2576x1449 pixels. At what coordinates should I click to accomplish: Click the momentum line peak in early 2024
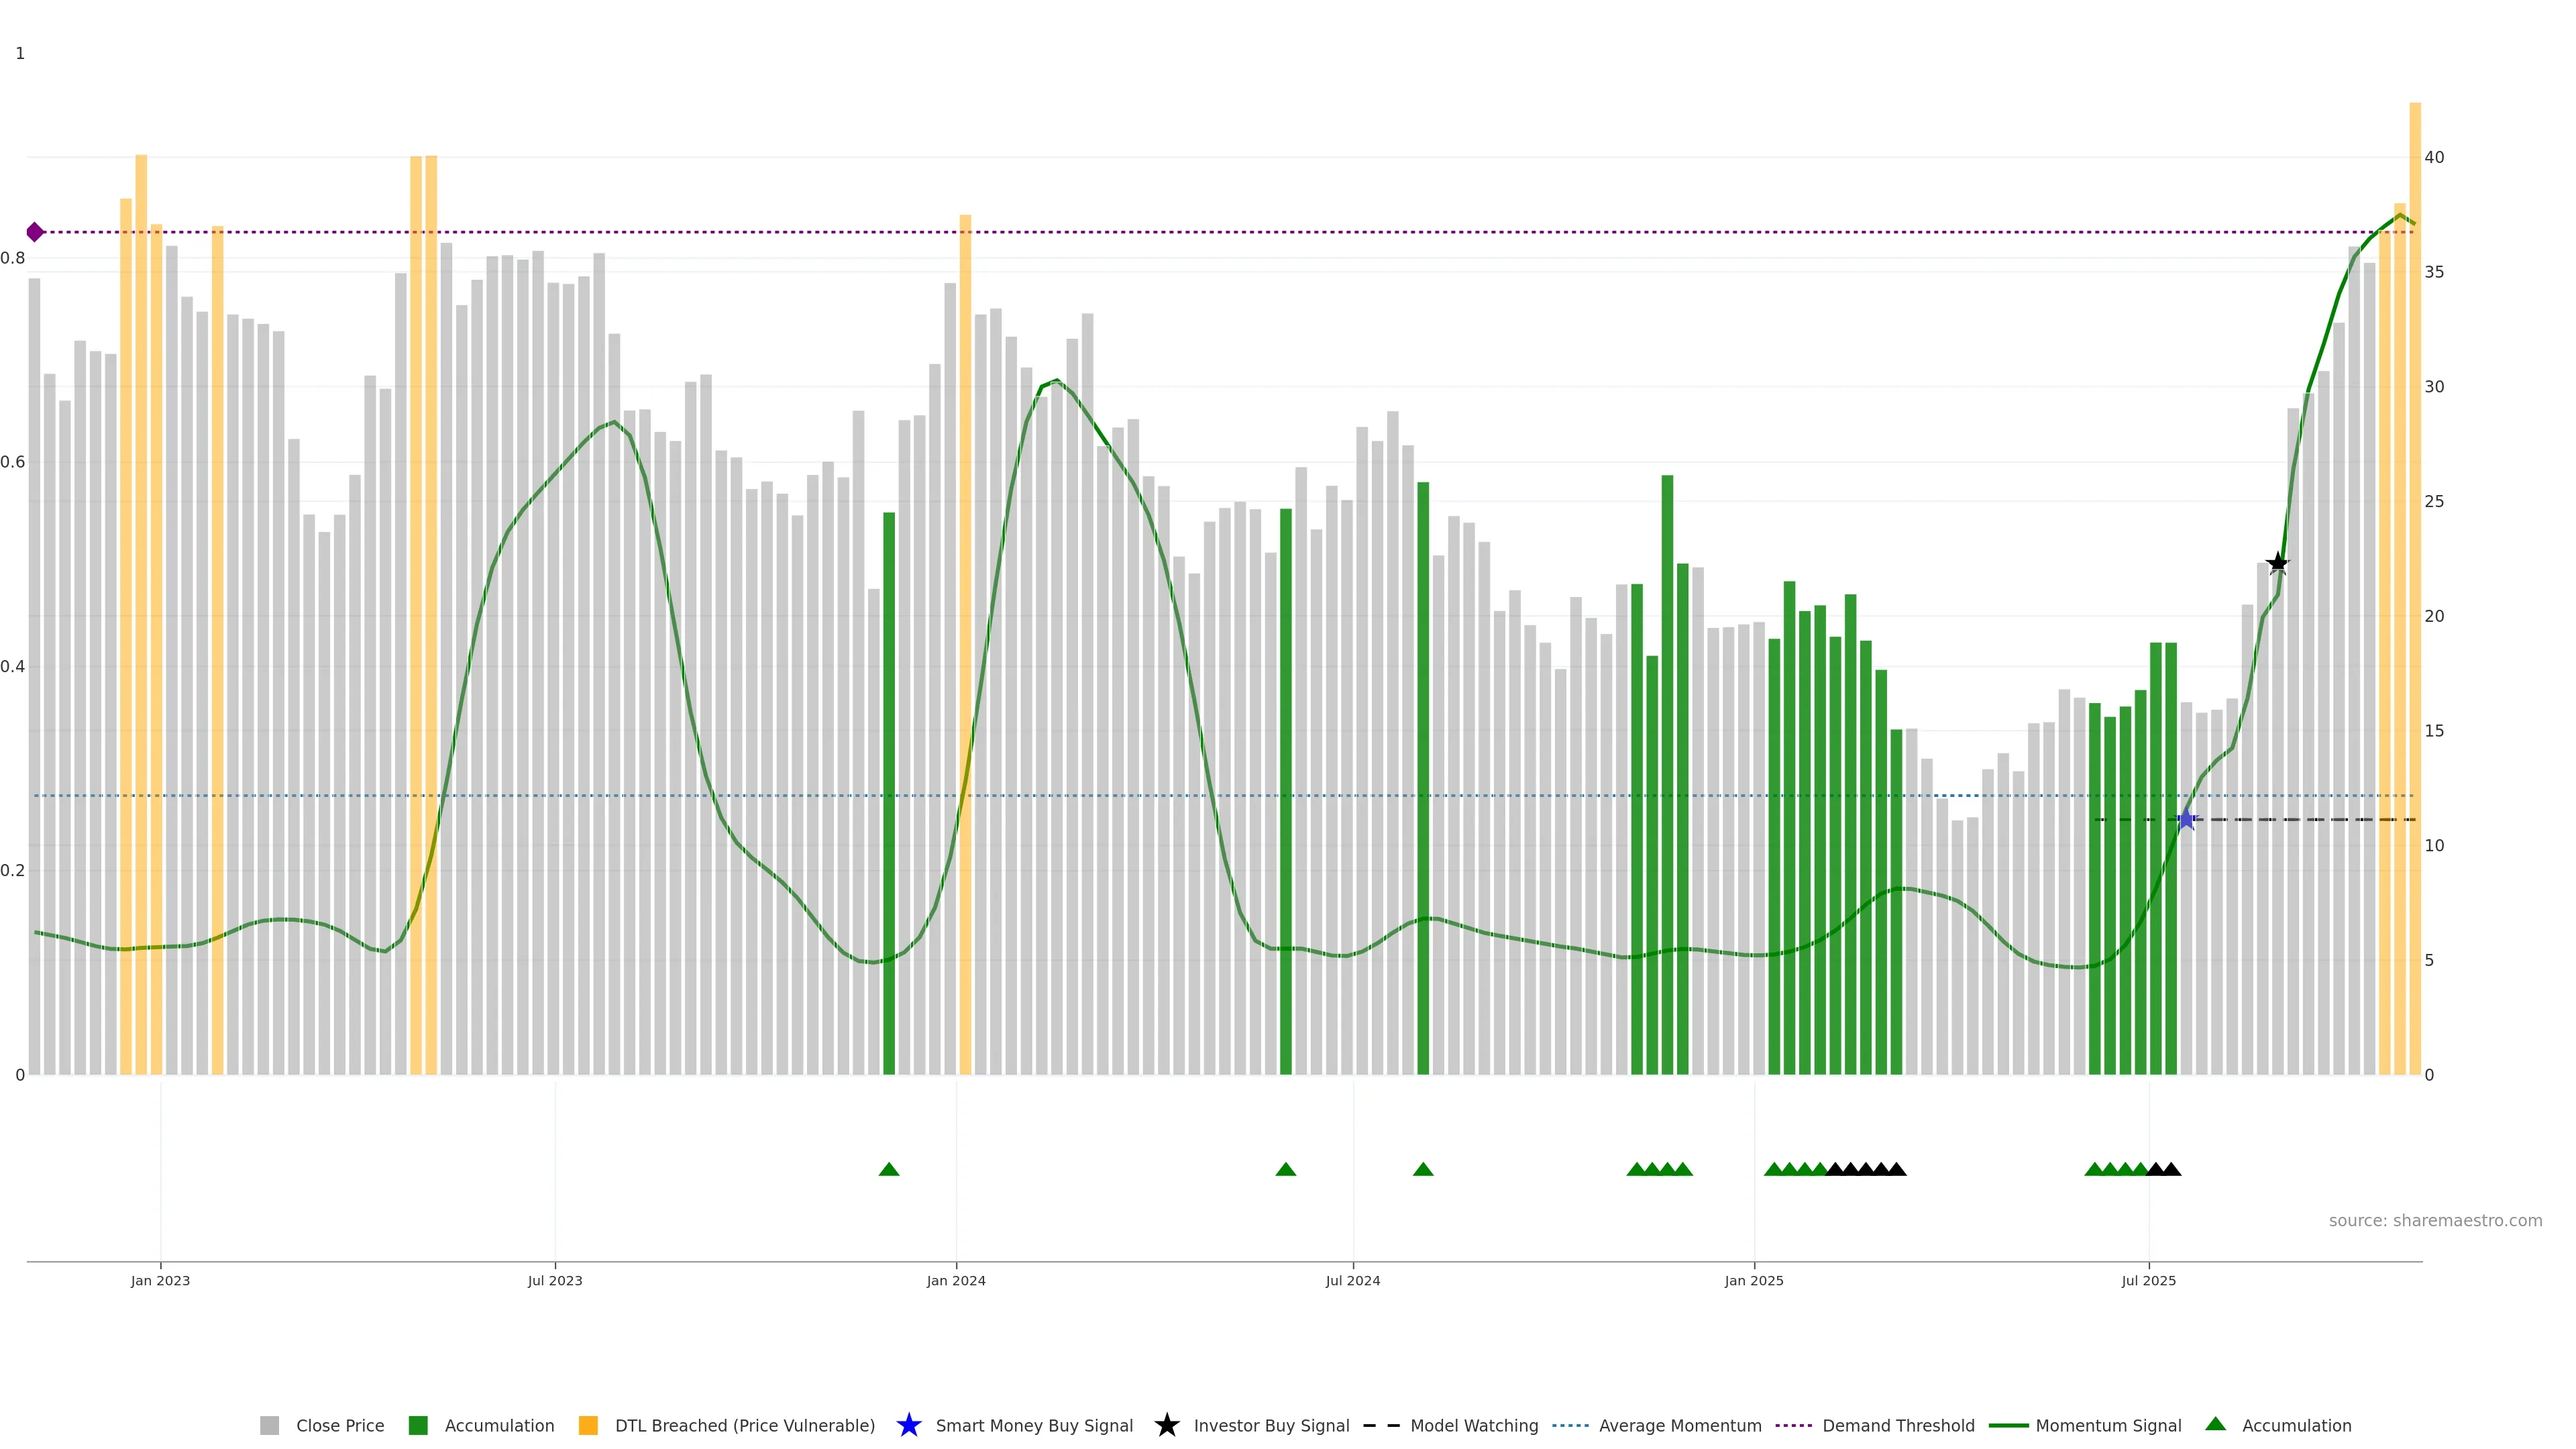(x=1056, y=381)
